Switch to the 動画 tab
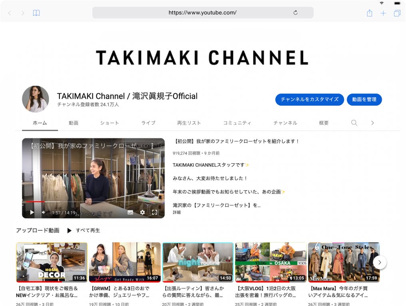This screenshot has height=306, width=406. [x=74, y=123]
